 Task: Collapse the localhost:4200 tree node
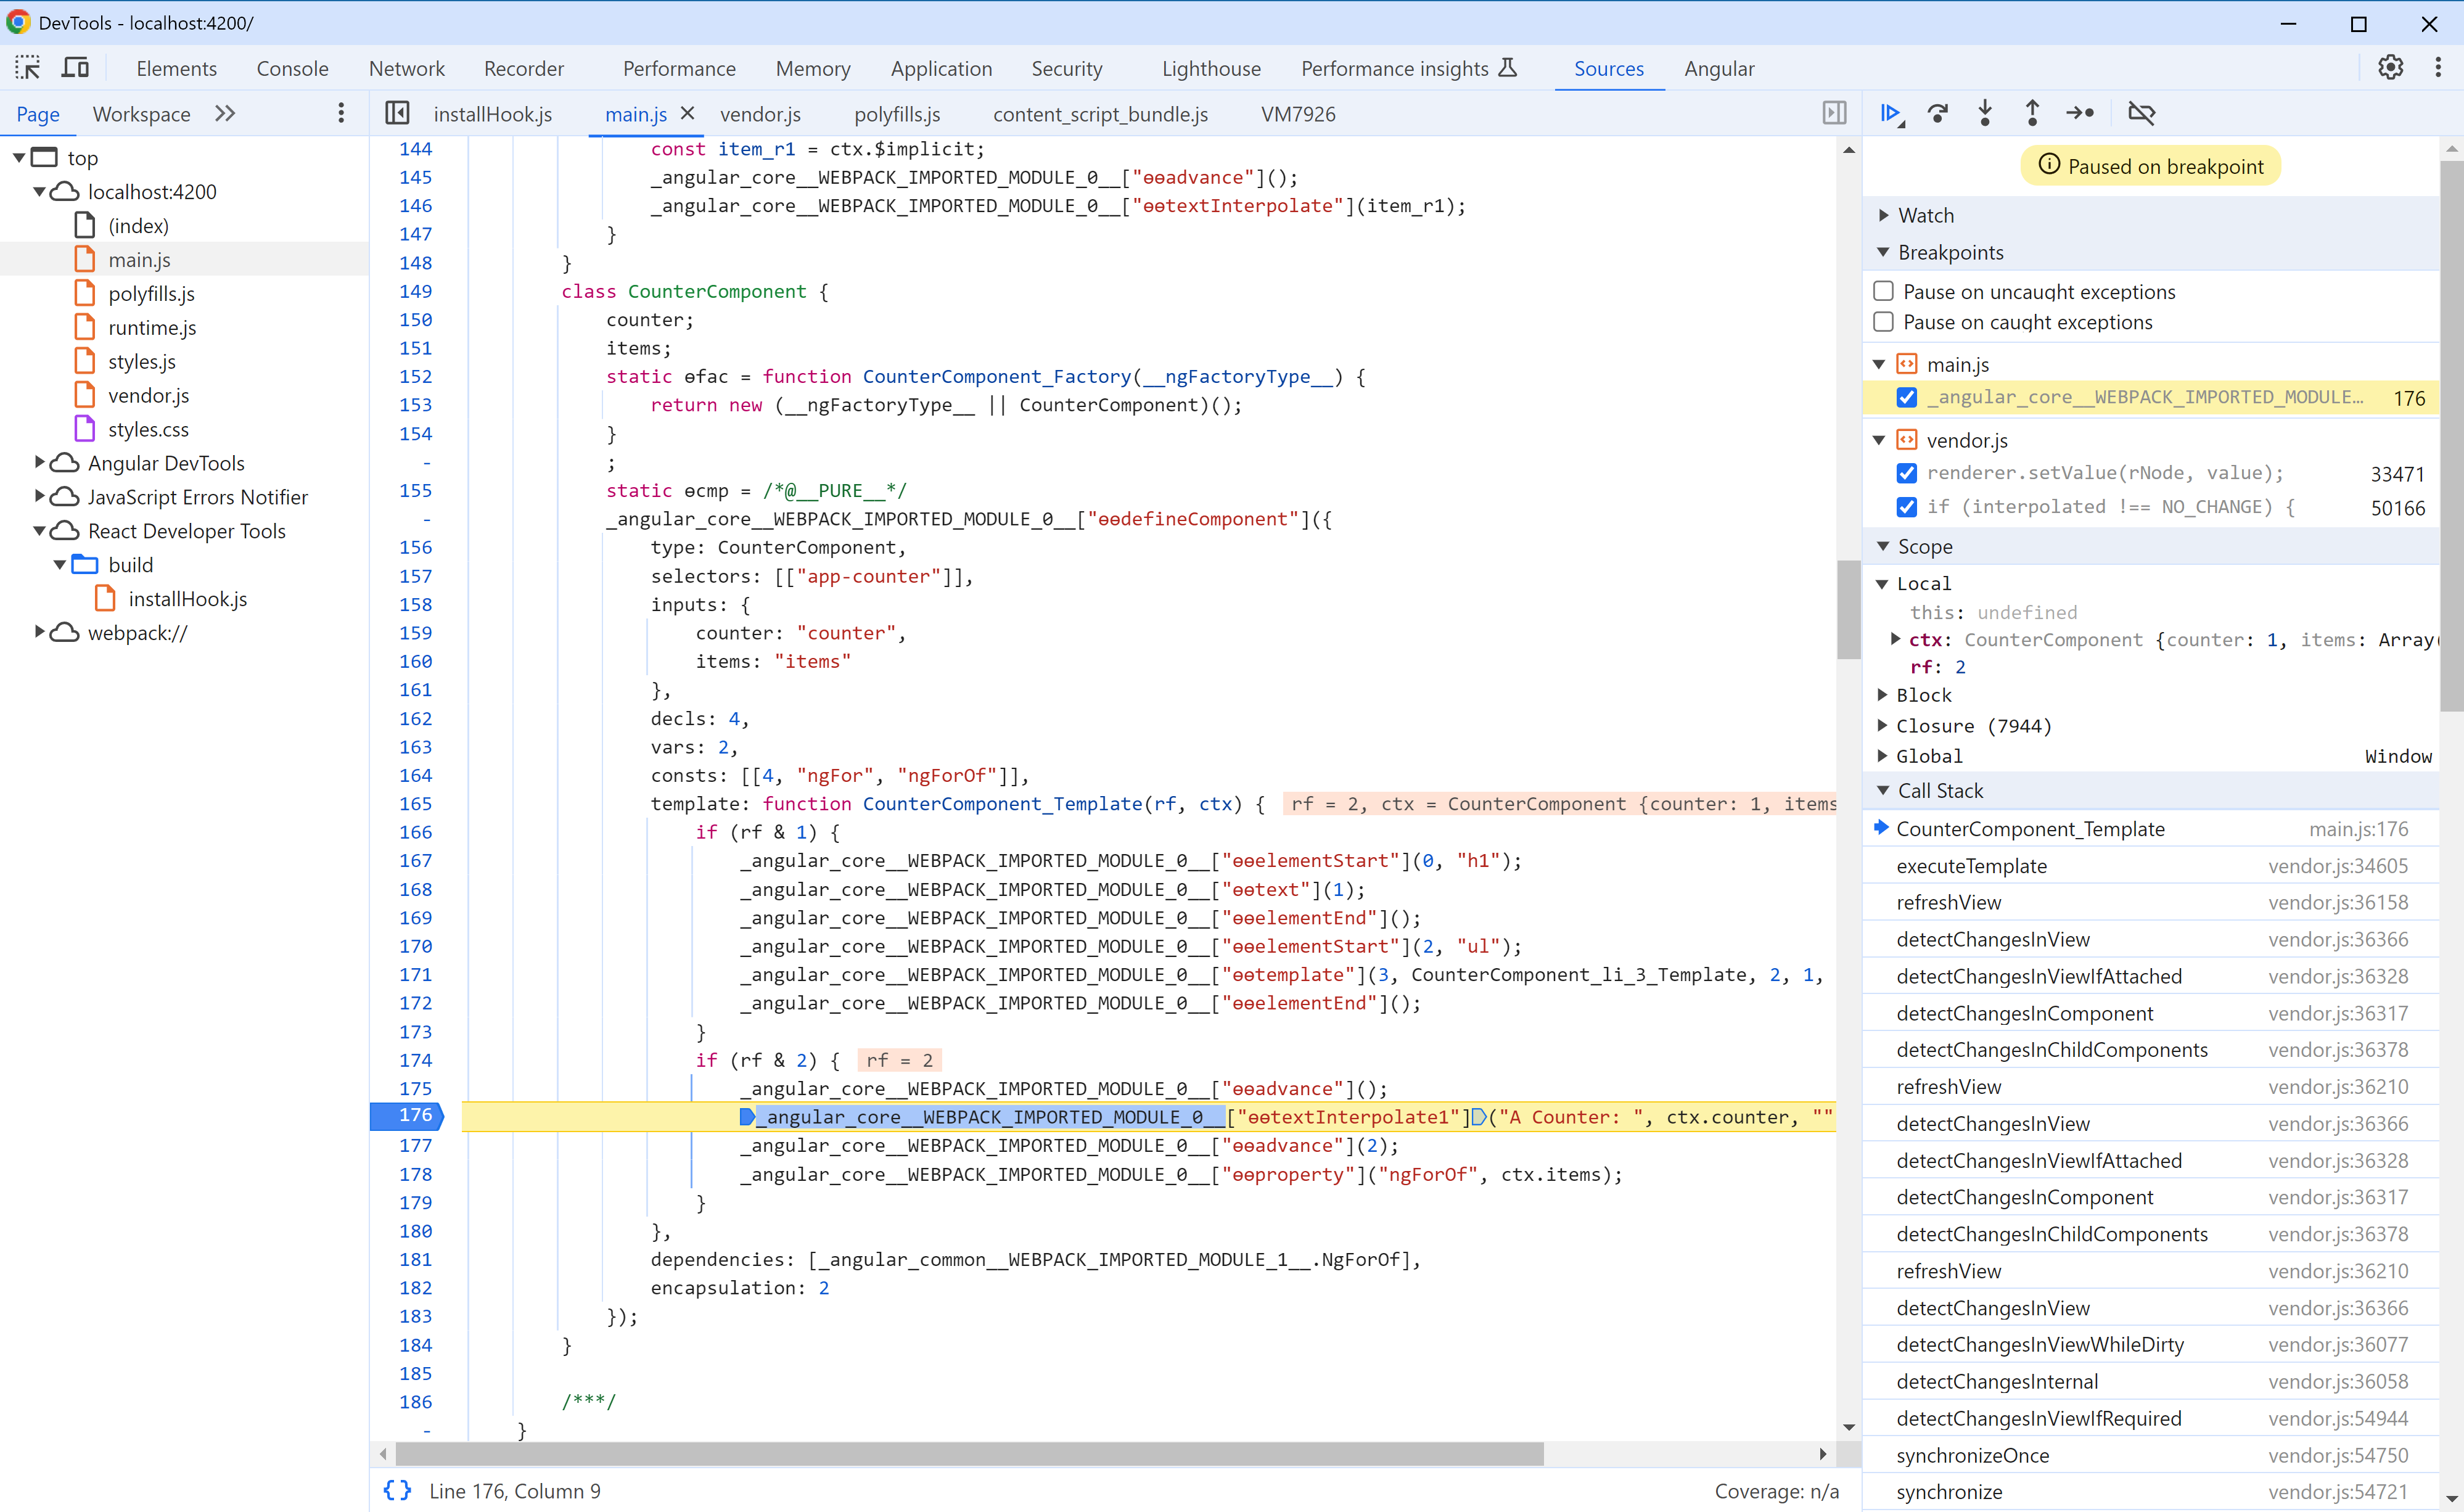[x=40, y=191]
